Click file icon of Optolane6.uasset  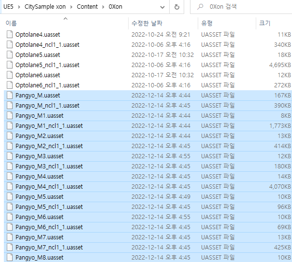coord(10,75)
